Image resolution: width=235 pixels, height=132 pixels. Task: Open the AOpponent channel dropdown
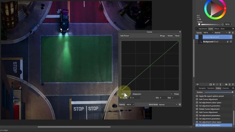152,94
